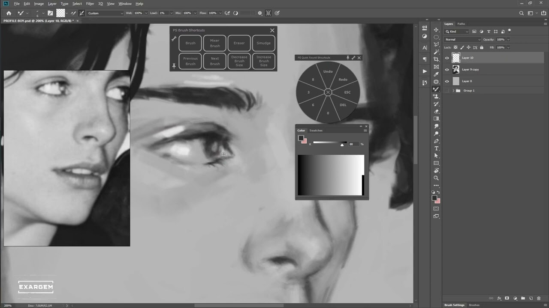Screen dimensions: 549x308
Task: Select the Horizontal Type tool
Action: tap(436, 148)
